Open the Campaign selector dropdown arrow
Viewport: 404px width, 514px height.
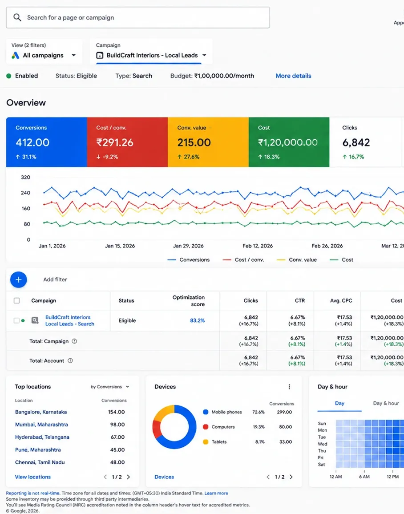204,55
